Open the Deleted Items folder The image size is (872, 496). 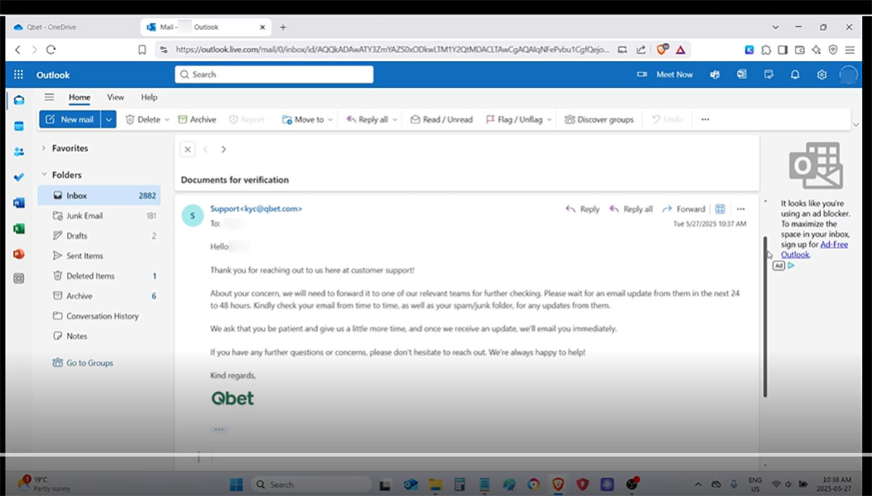[x=99, y=276]
